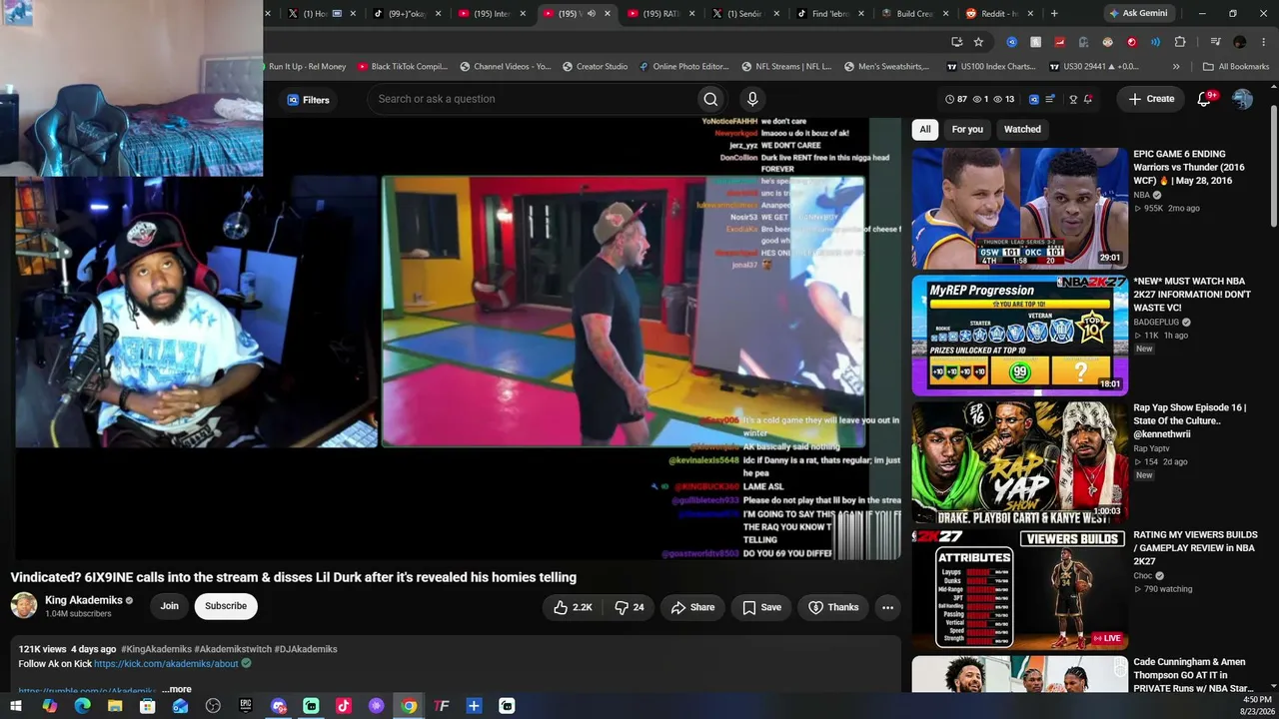Select the For you filter chip
1279x719 pixels.
tap(967, 129)
